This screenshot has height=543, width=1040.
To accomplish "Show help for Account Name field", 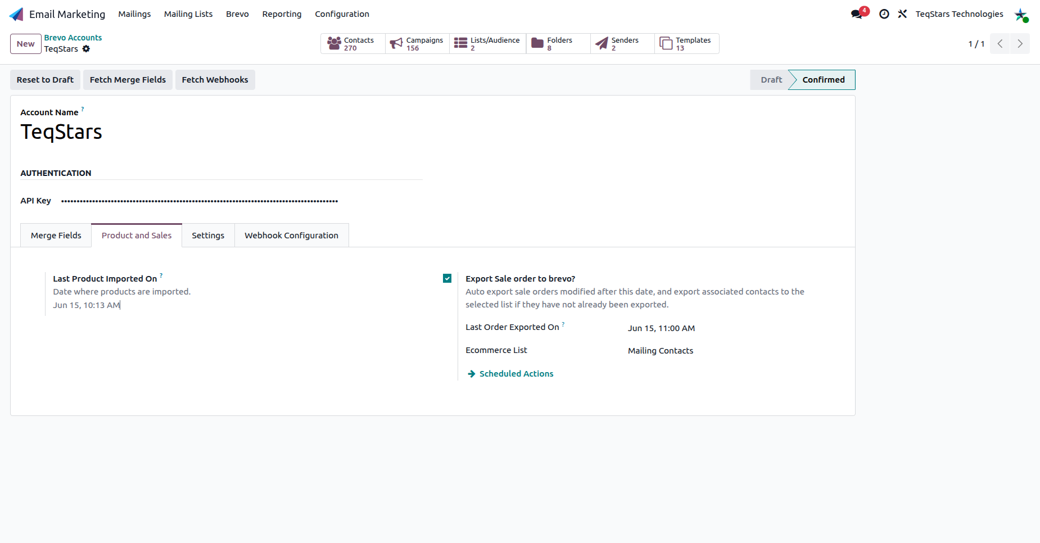I will [x=83, y=109].
